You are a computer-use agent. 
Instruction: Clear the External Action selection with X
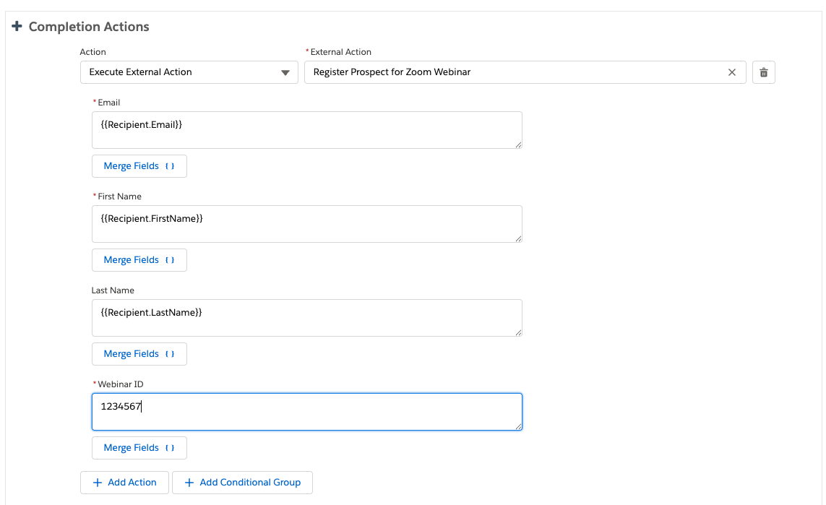pyautogui.click(x=732, y=72)
